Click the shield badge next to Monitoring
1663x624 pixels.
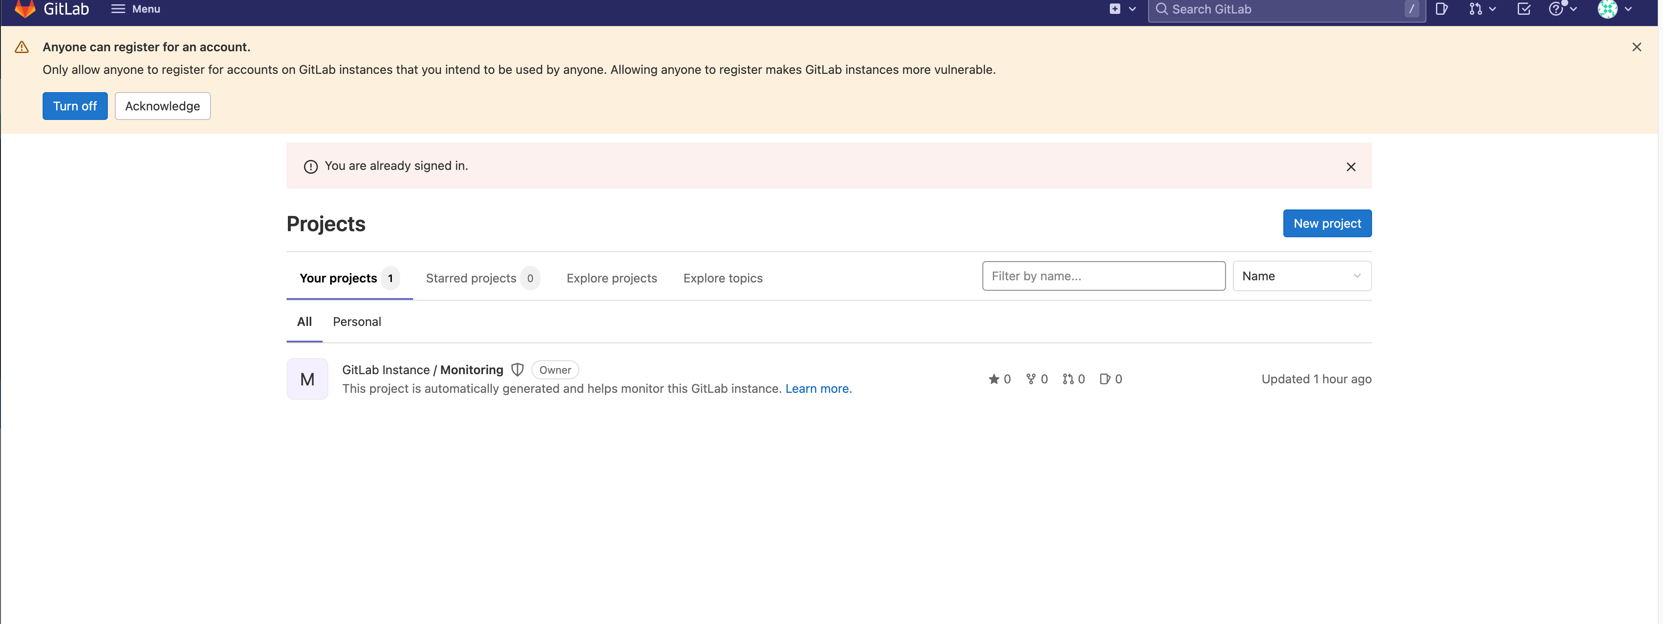point(517,370)
